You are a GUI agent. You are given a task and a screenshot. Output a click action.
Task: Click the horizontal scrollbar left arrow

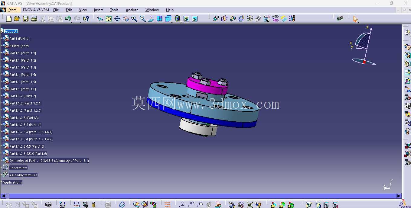click(3, 196)
